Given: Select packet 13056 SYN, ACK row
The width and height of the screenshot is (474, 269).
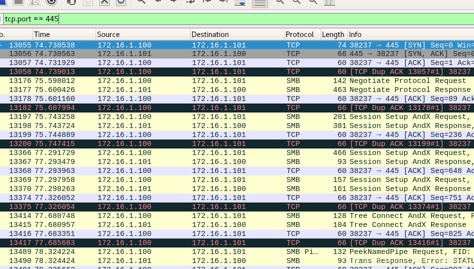Looking at the screenshot, I should tap(237, 54).
